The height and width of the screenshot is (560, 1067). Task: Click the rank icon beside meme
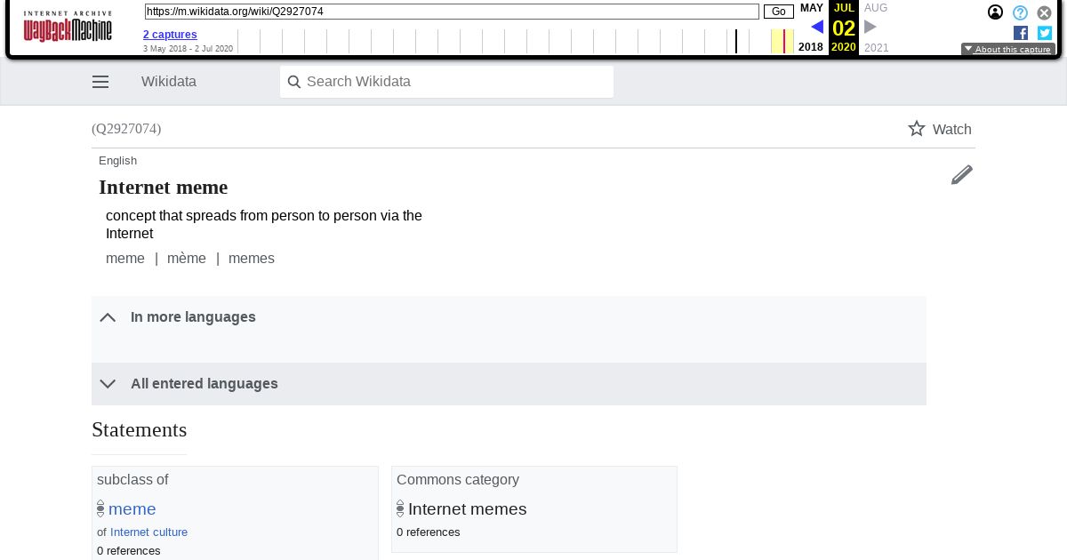coord(100,509)
